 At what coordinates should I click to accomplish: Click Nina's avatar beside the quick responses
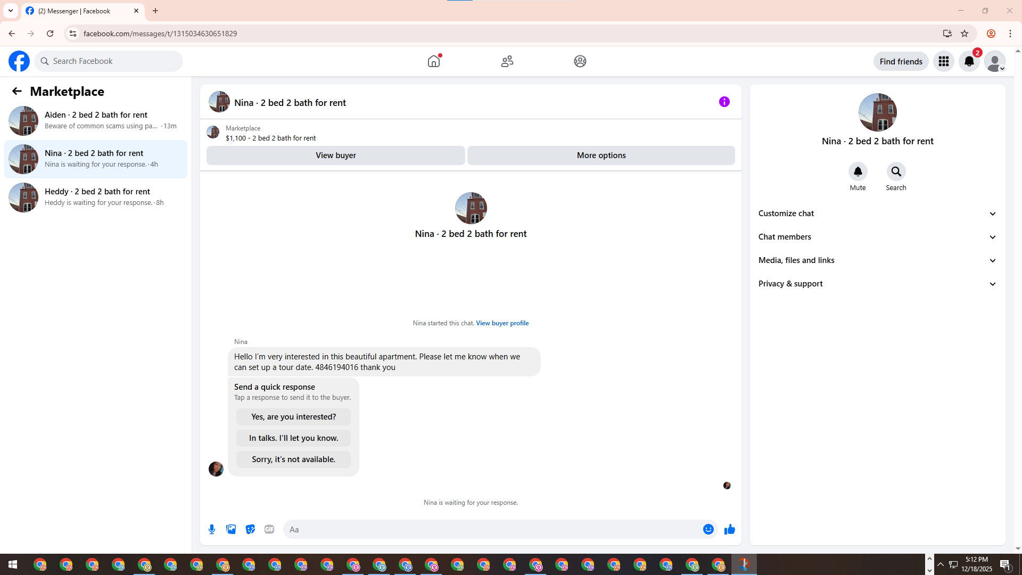[216, 469]
